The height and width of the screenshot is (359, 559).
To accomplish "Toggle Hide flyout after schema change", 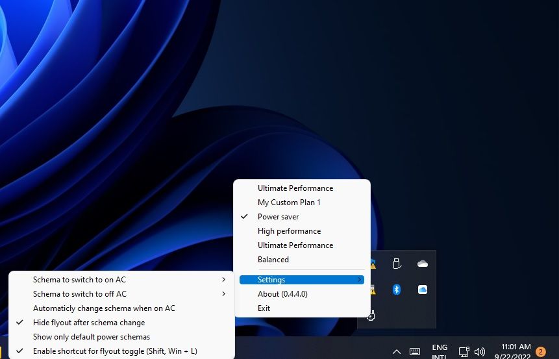I will pyautogui.click(x=121, y=322).
